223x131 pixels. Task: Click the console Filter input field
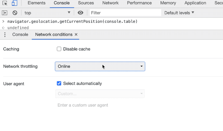(125, 13)
